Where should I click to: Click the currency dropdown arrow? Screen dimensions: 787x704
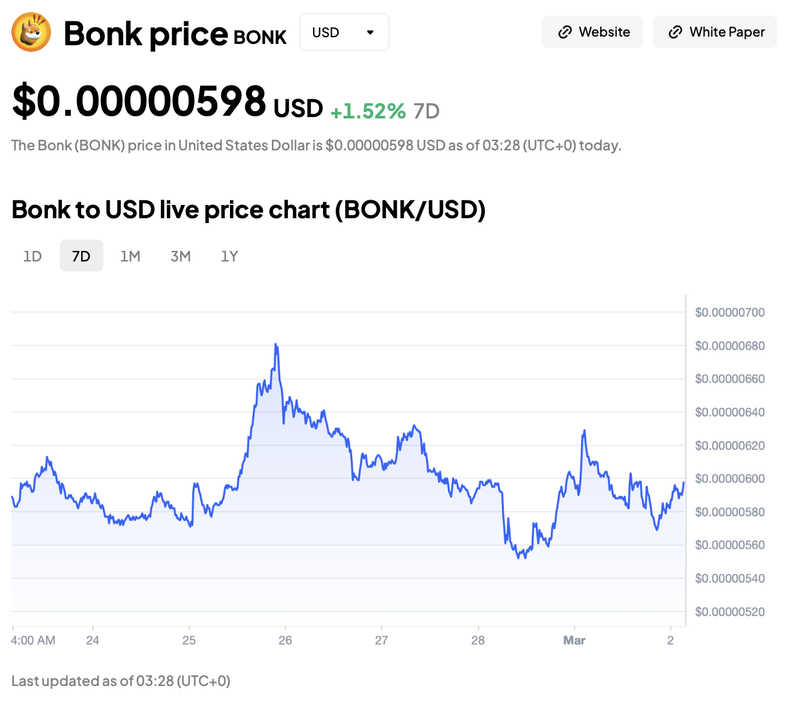[370, 32]
